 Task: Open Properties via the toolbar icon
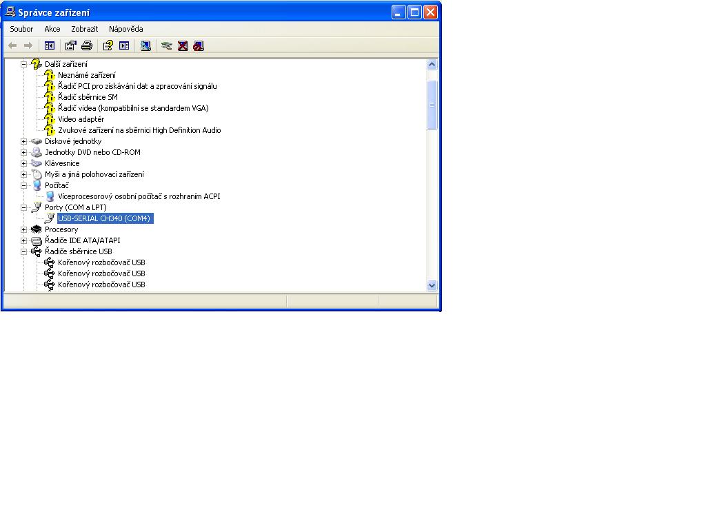pyautogui.click(x=71, y=45)
